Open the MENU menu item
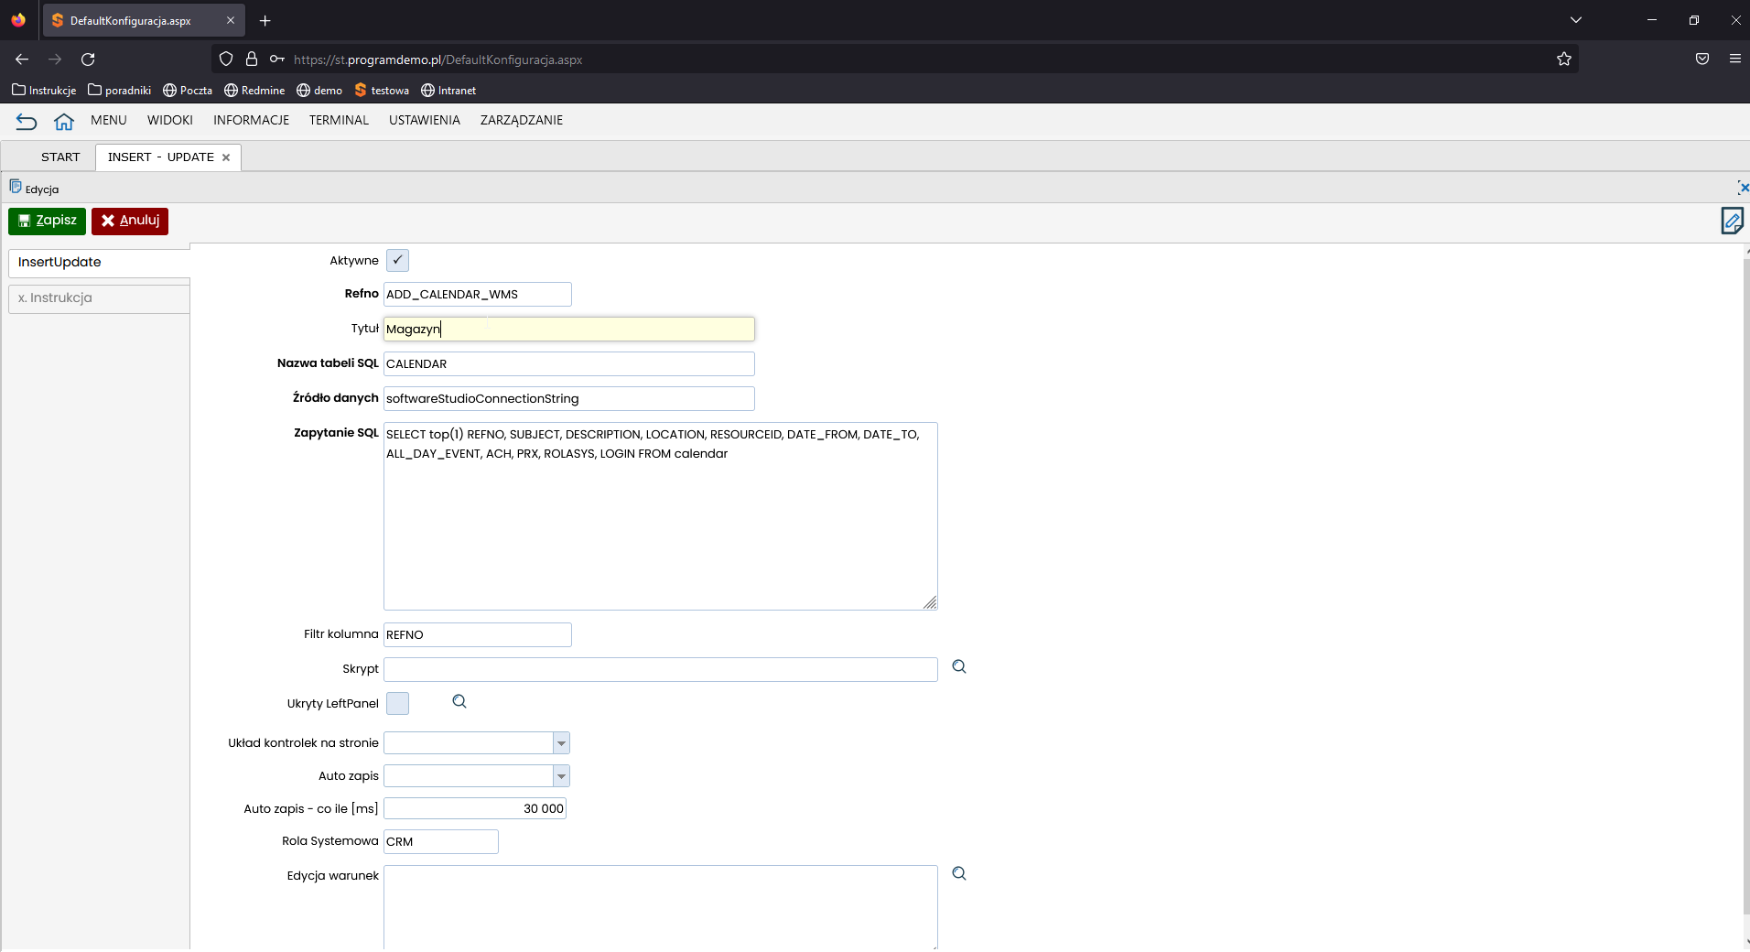The width and height of the screenshot is (1750, 952). pos(109,121)
